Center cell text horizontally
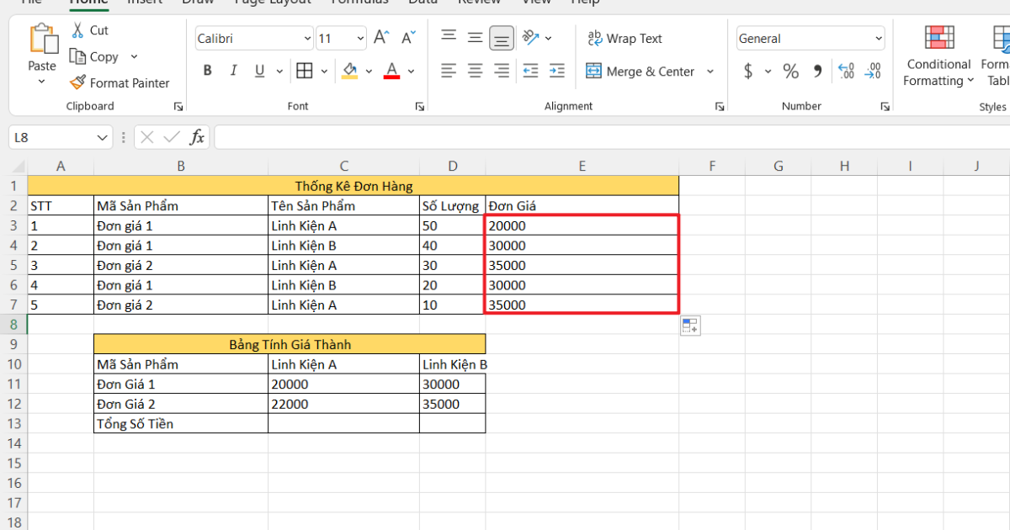1010x530 pixels. click(476, 71)
